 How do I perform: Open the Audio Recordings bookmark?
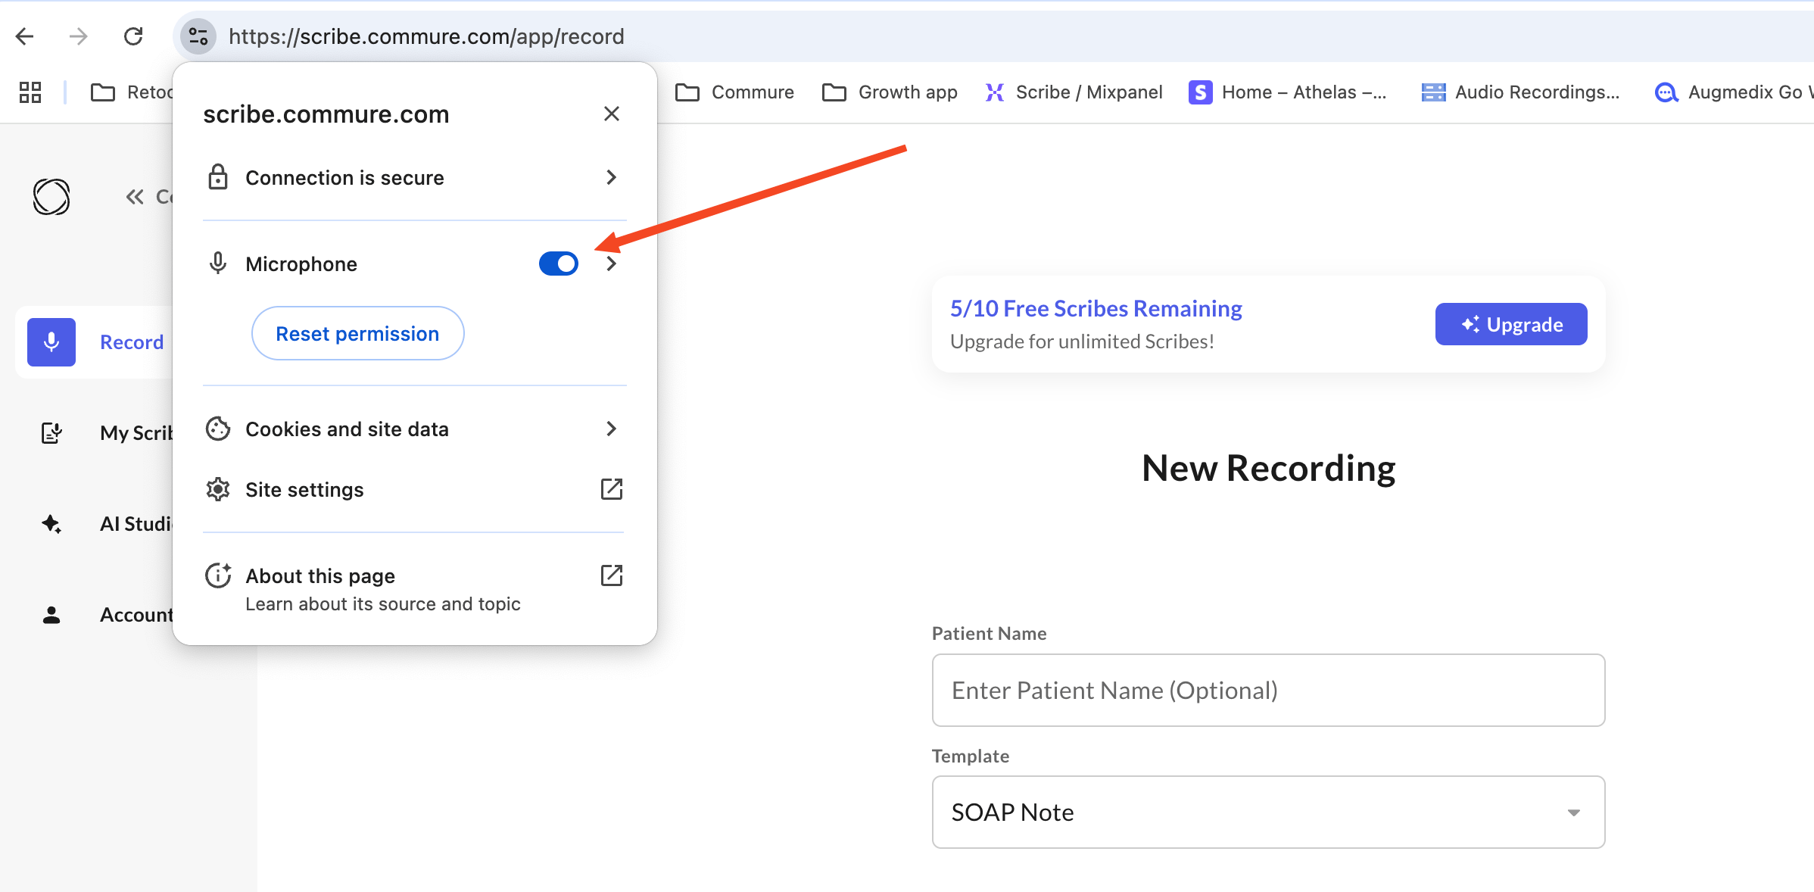tap(1520, 92)
